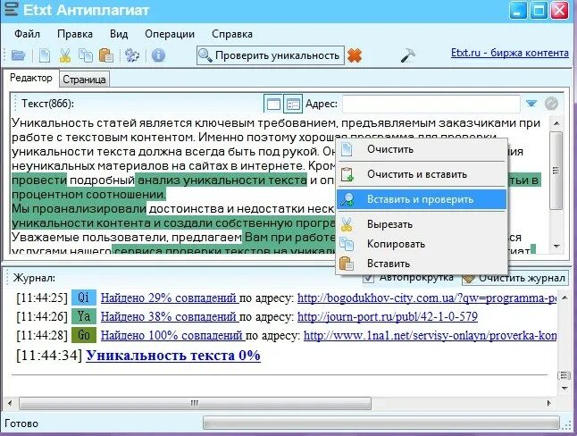
Task: Click the log vertical scroll up arrow
Action: [x=564, y=298]
